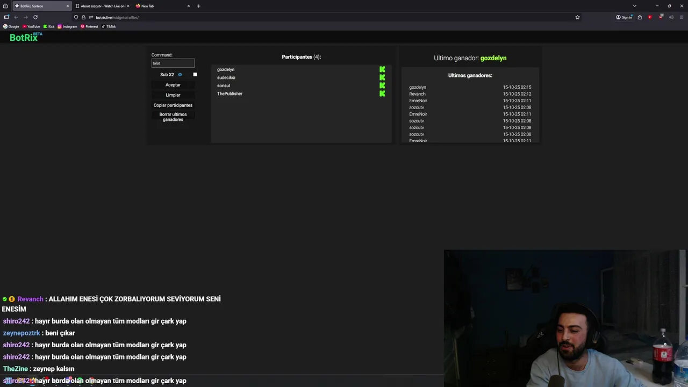Click the Kick icon next to gozdelyn
This screenshot has width=688, height=387.
pyautogui.click(x=382, y=69)
